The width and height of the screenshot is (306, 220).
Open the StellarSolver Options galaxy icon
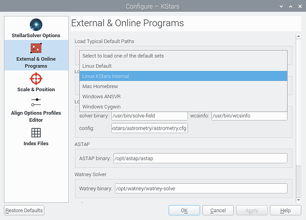[36, 25]
